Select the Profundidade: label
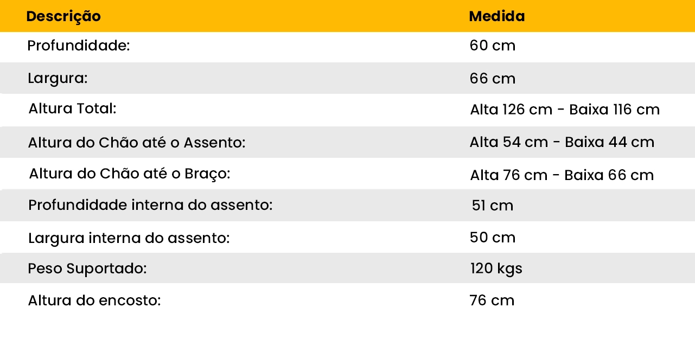The height and width of the screenshot is (346, 695). pyautogui.click(x=79, y=46)
